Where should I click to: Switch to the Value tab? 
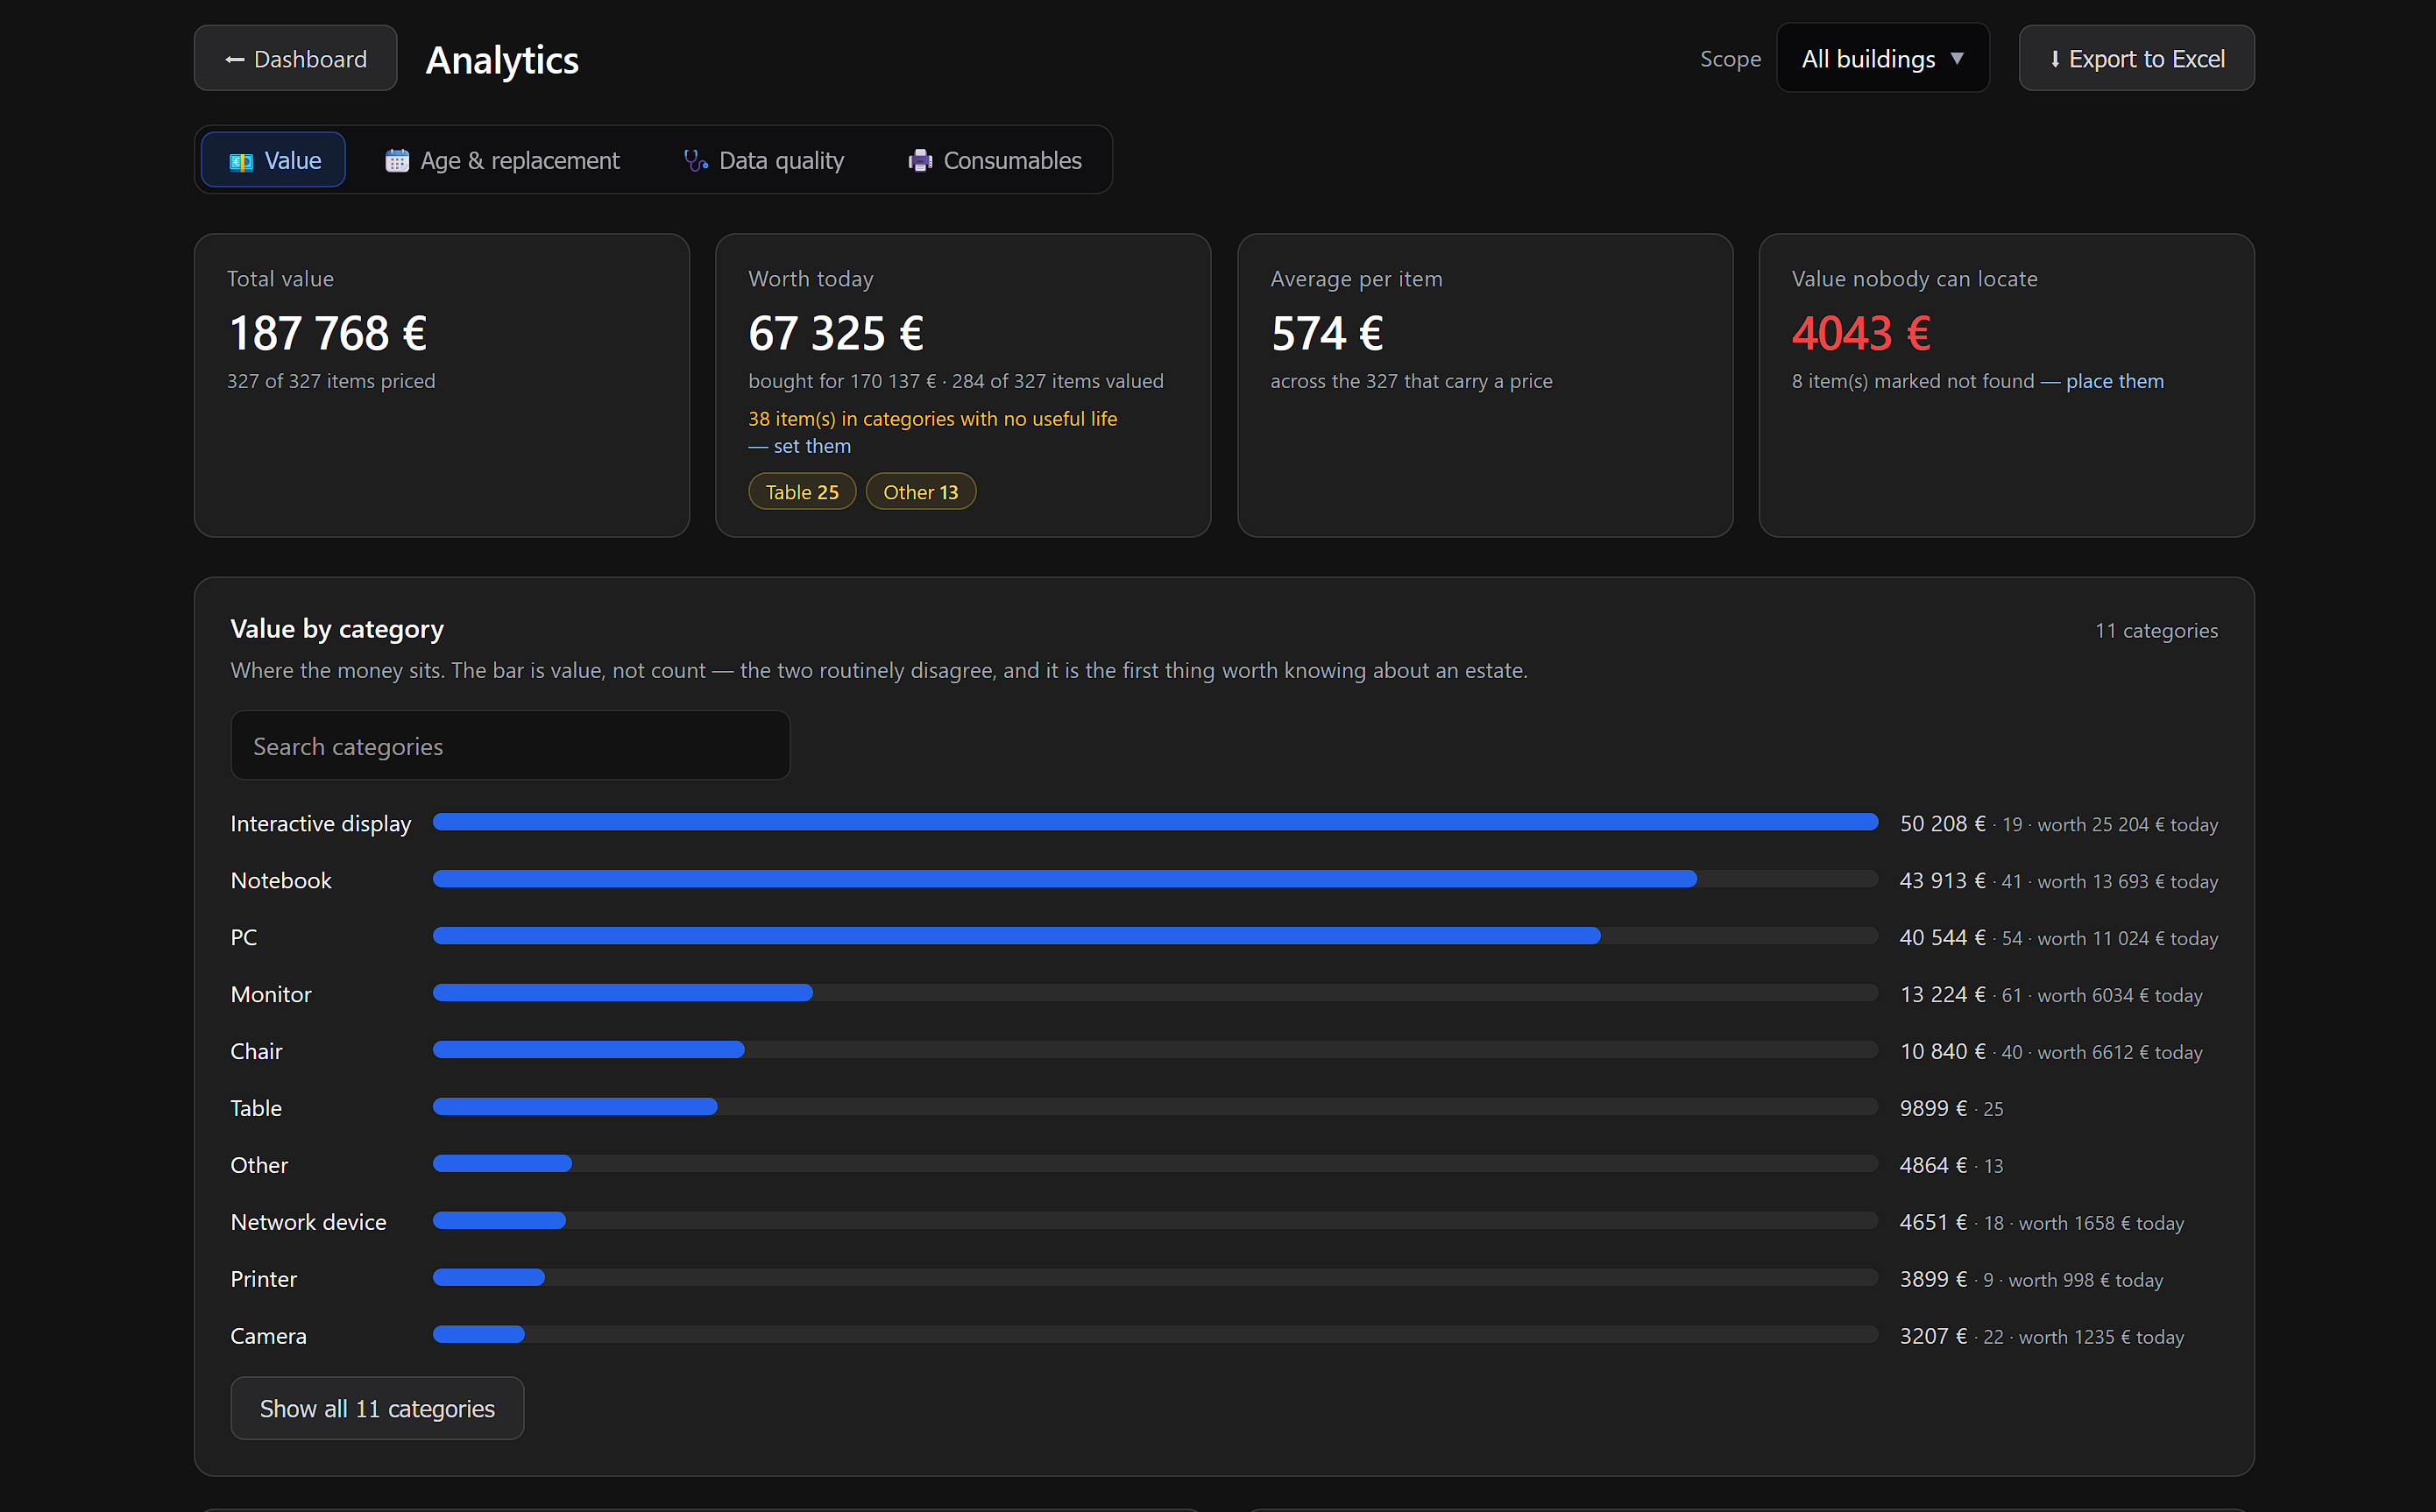click(273, 160)
